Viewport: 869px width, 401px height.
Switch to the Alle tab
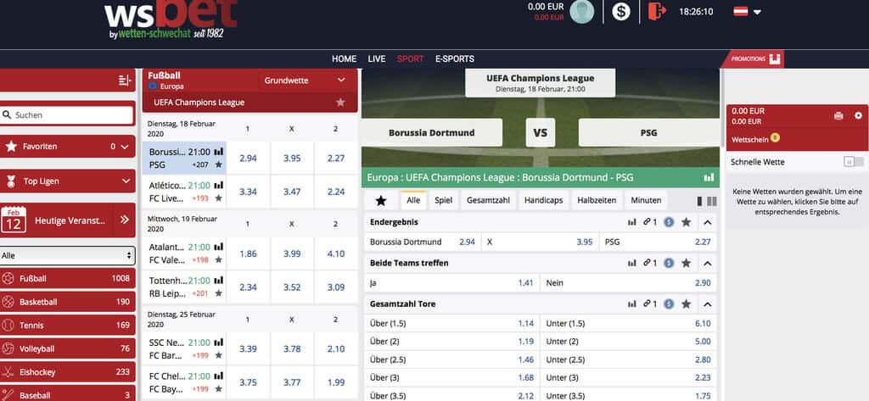pyautogui.click(x=413, y=200)
